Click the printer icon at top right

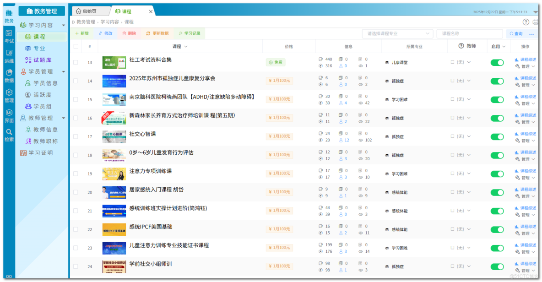point(535,22)
